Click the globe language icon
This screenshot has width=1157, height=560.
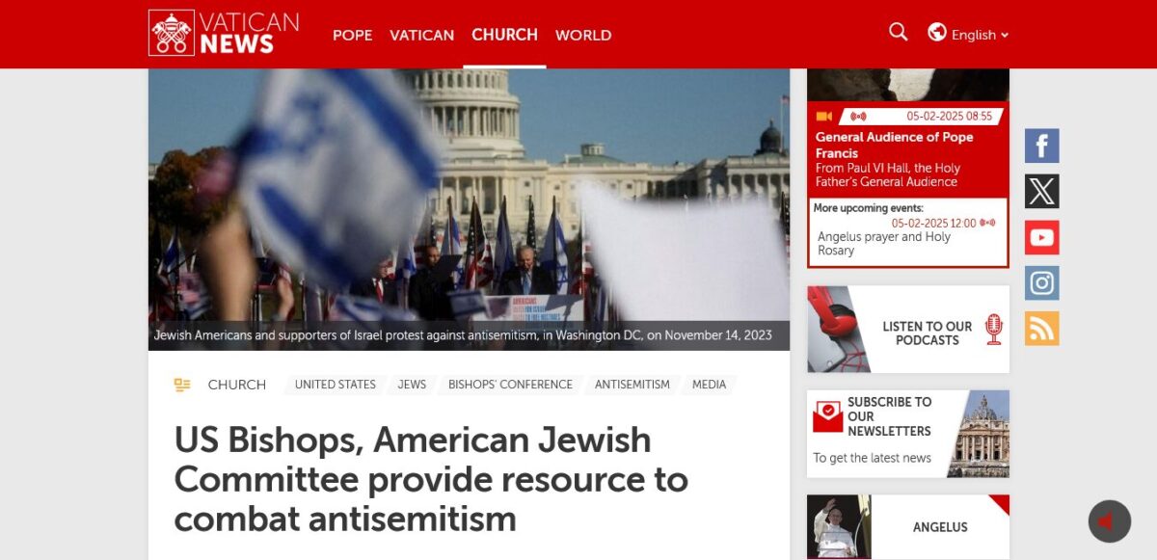click(936, 32)
